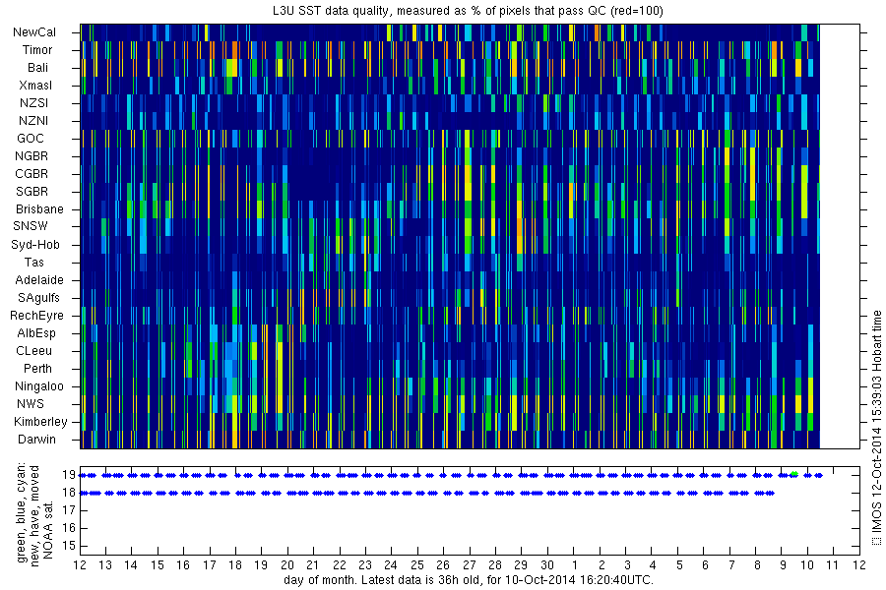Click day 30 on the time axis
This screenshot has width=886, height=590.
[547, 565]
